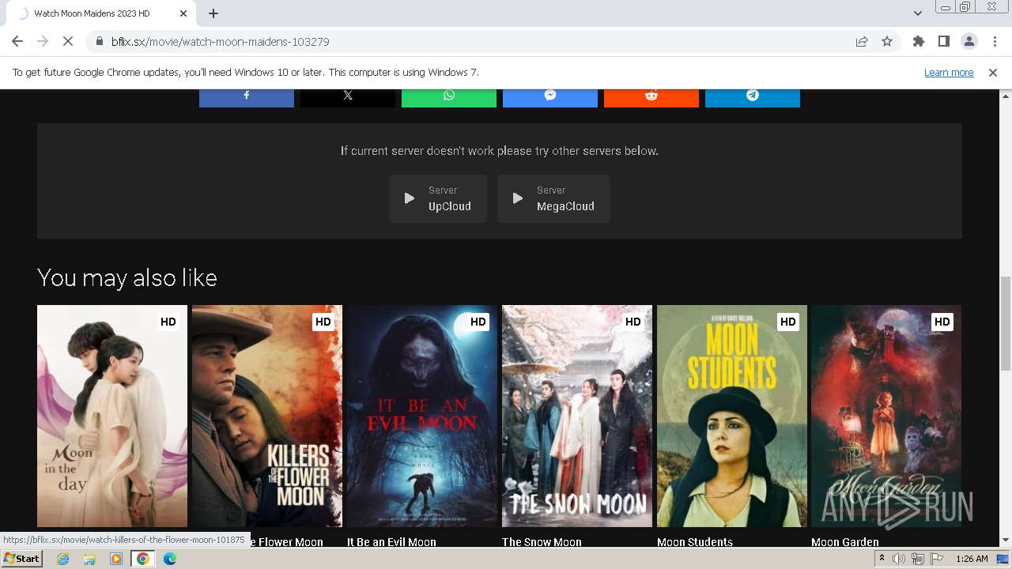This screenshot has height=569, width=1012.
Task: Stop loading the page
Action: coord(68,41)
